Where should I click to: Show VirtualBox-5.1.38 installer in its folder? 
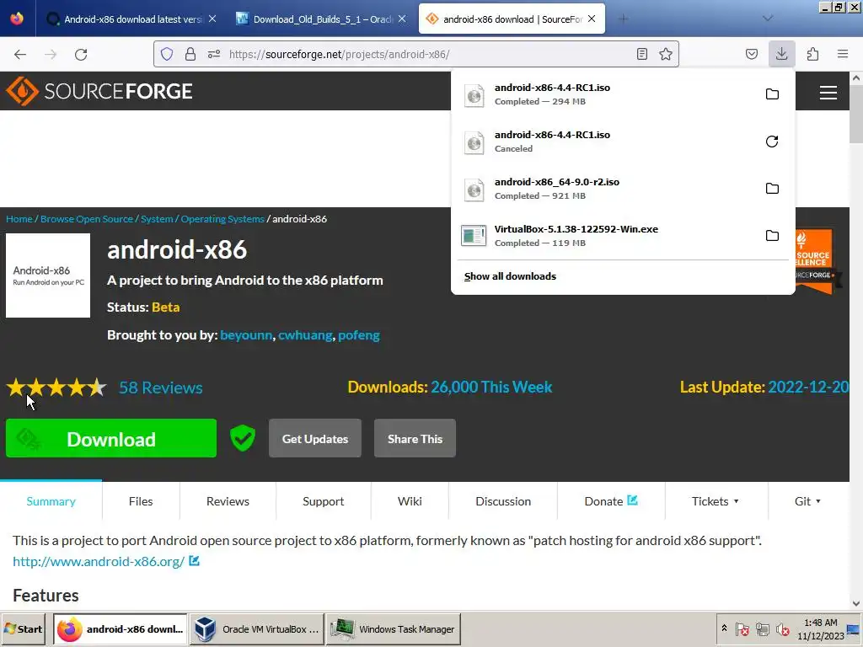click(x=772, y=236)
